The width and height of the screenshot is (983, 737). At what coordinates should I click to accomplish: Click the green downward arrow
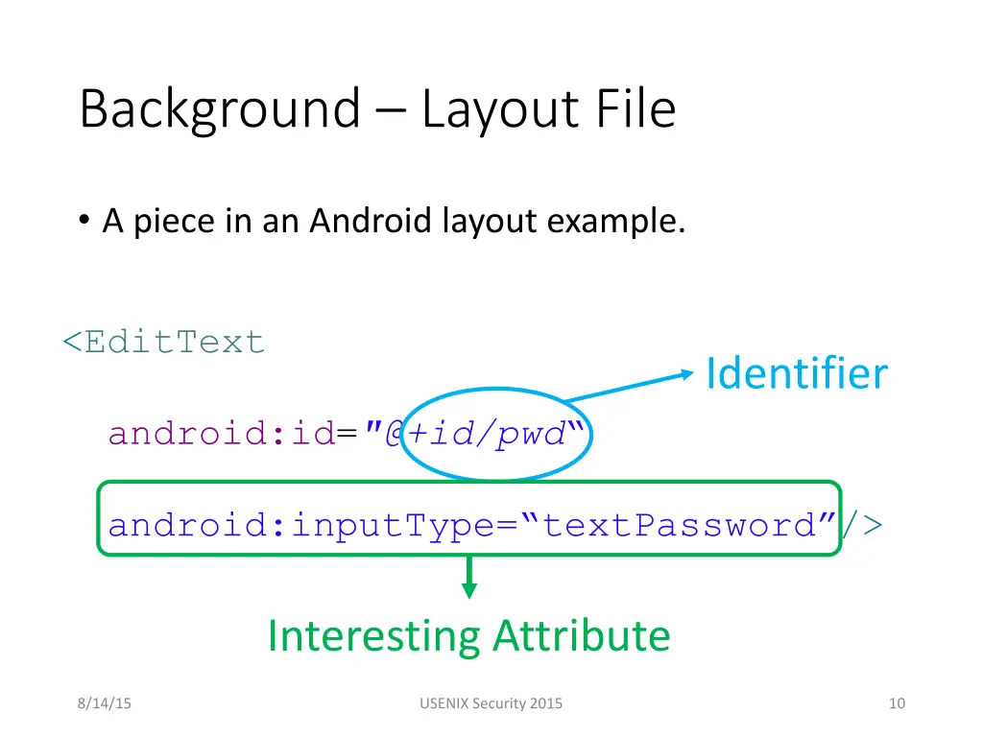(x=468, y=579)
